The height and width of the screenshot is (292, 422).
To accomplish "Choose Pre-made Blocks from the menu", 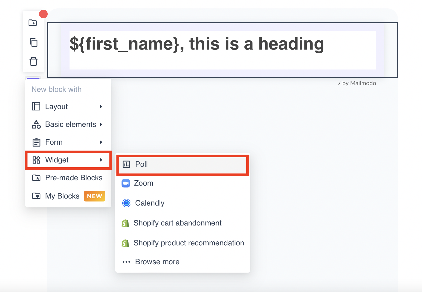I will pos(68,178).
